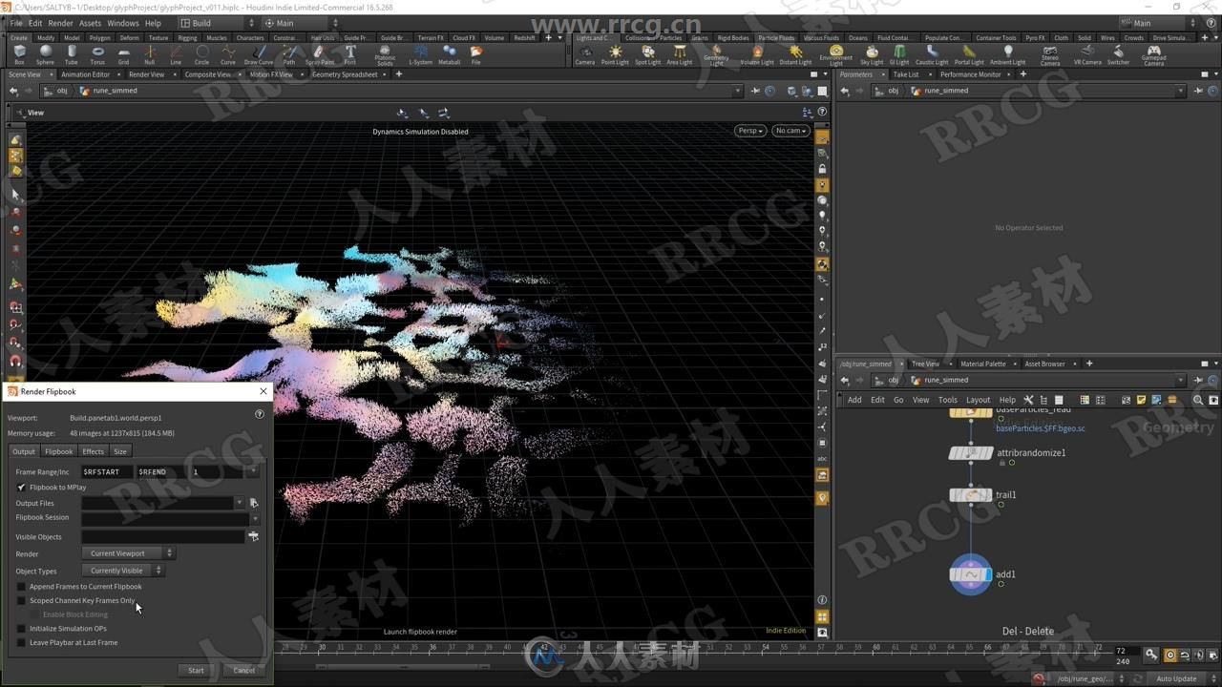Open the Render menu
This screenshot has height=687, width=1222.
[60, 23]
